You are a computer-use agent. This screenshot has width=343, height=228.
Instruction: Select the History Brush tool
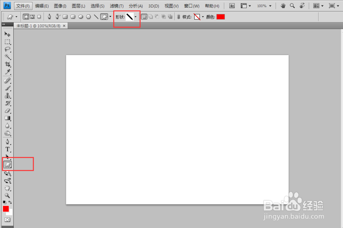click(7, 103)
